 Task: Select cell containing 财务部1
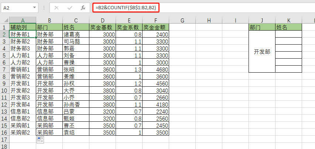tap(23, 34)
